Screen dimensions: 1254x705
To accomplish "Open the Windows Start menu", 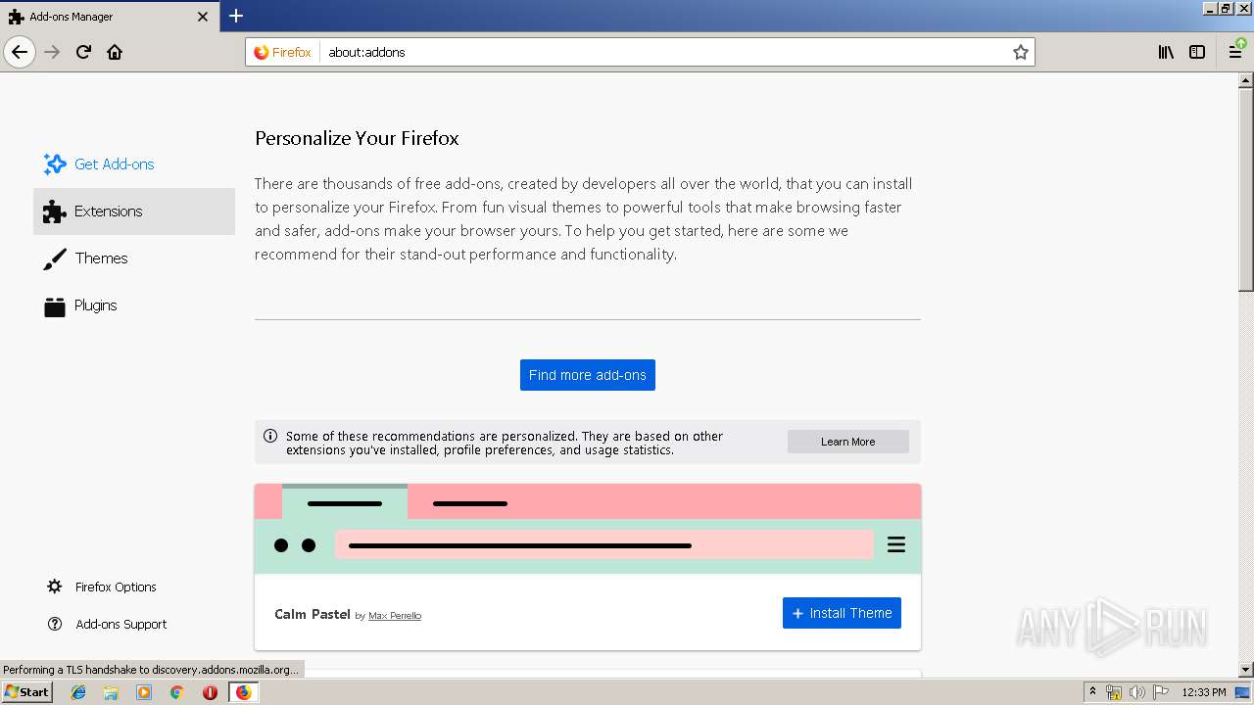I will point(26,692).
